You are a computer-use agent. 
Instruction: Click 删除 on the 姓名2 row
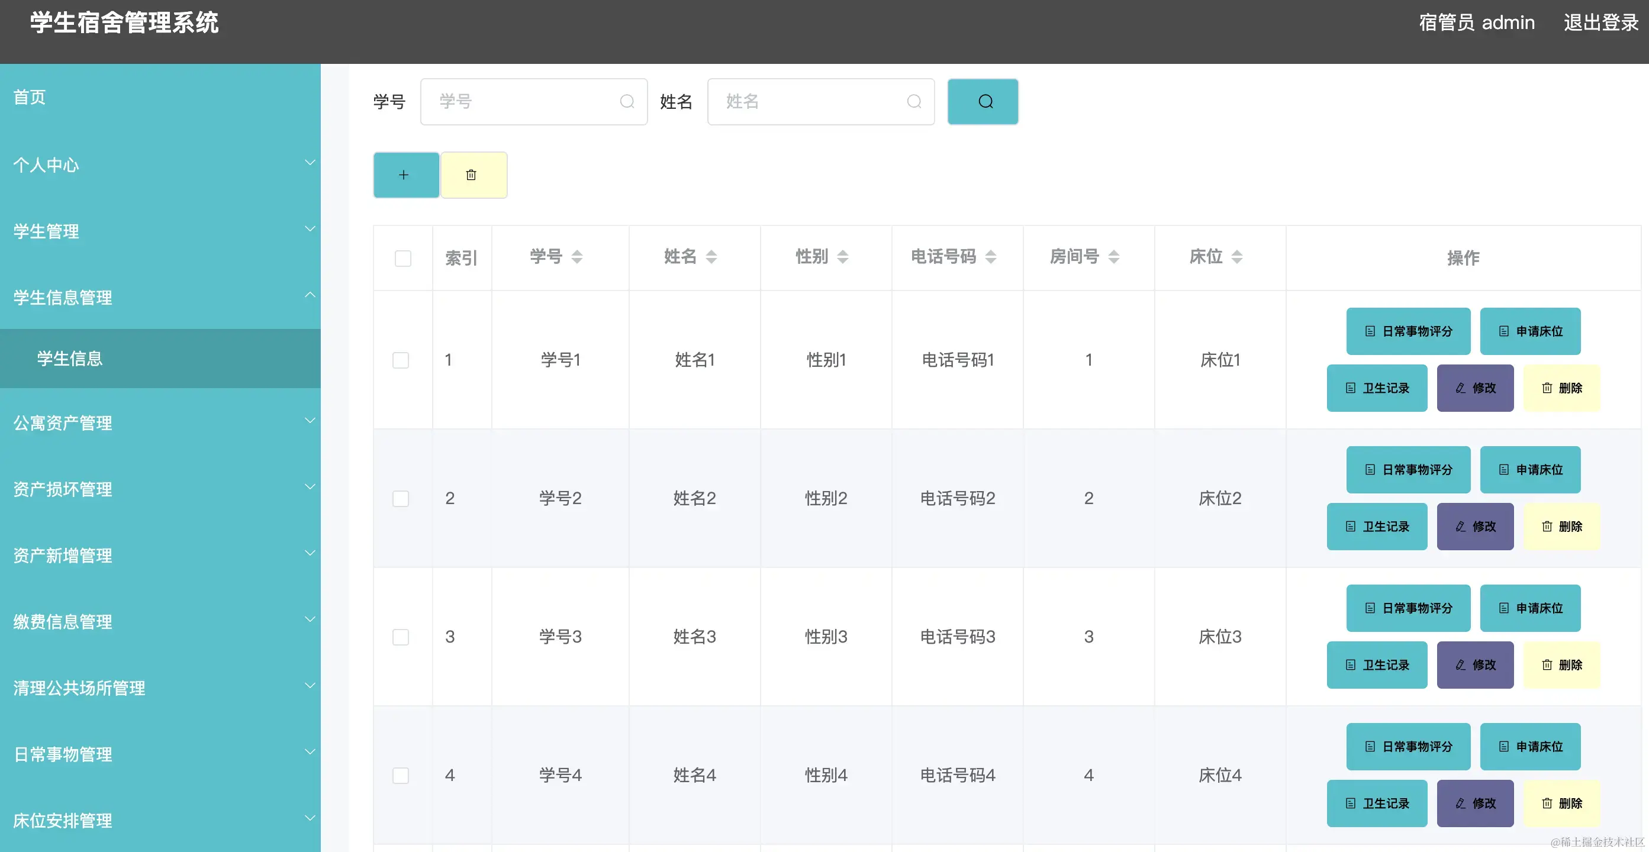[x=1562, y=526]
